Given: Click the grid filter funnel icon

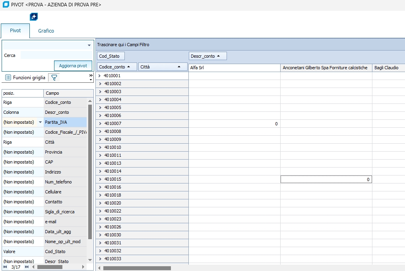Looking at the screenshot, I should click(x=54, y=78).
